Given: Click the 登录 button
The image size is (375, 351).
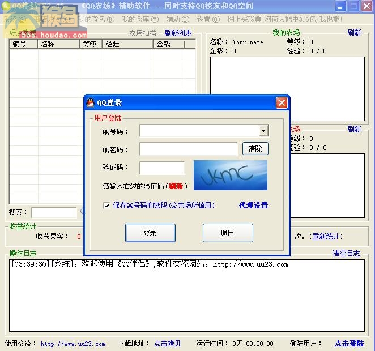Looking at the screenshot, I should click(150, 233).
